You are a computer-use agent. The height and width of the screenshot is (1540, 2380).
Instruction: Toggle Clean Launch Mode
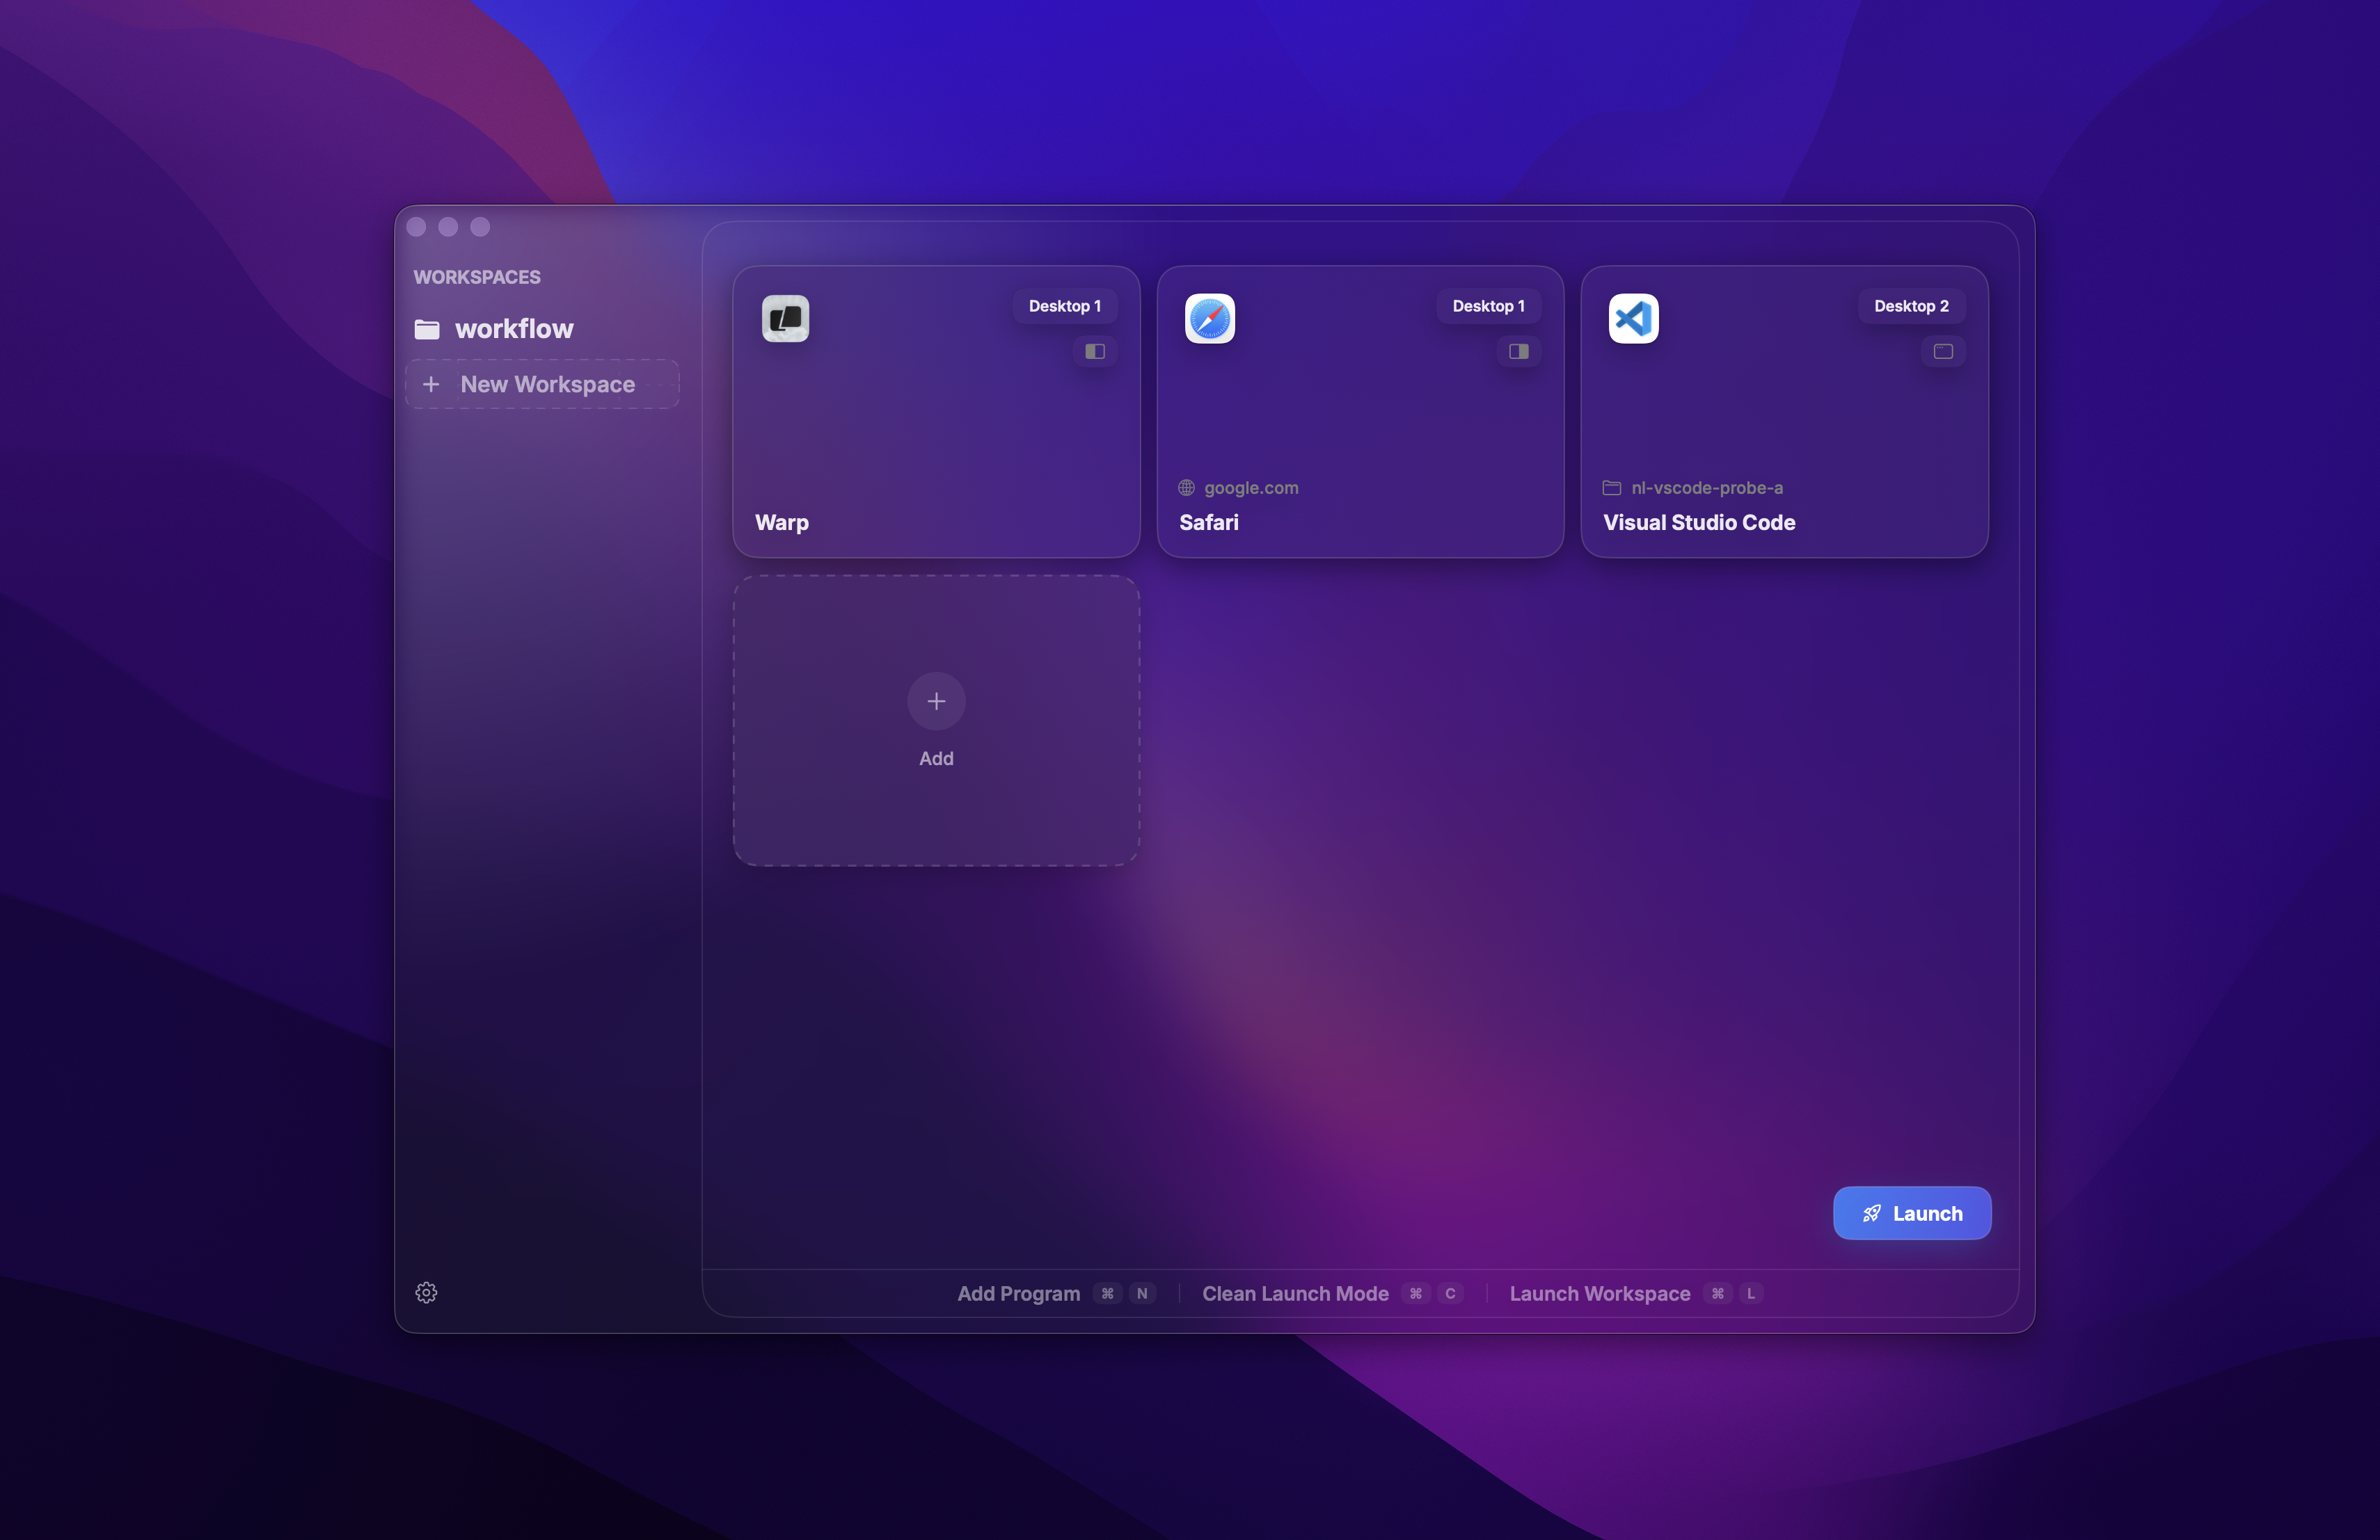1295,1293
